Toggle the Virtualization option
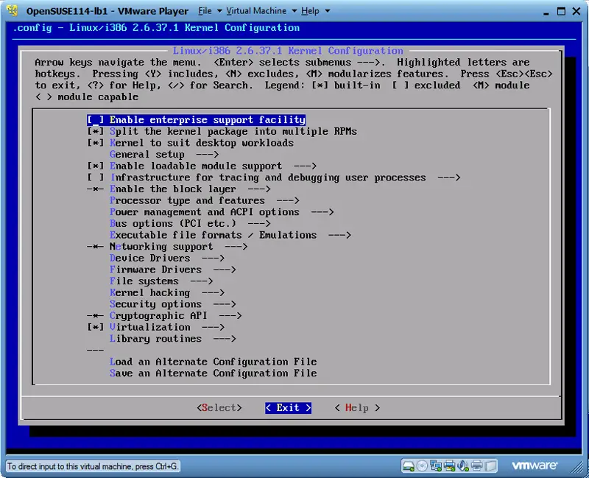 [156, 327]
